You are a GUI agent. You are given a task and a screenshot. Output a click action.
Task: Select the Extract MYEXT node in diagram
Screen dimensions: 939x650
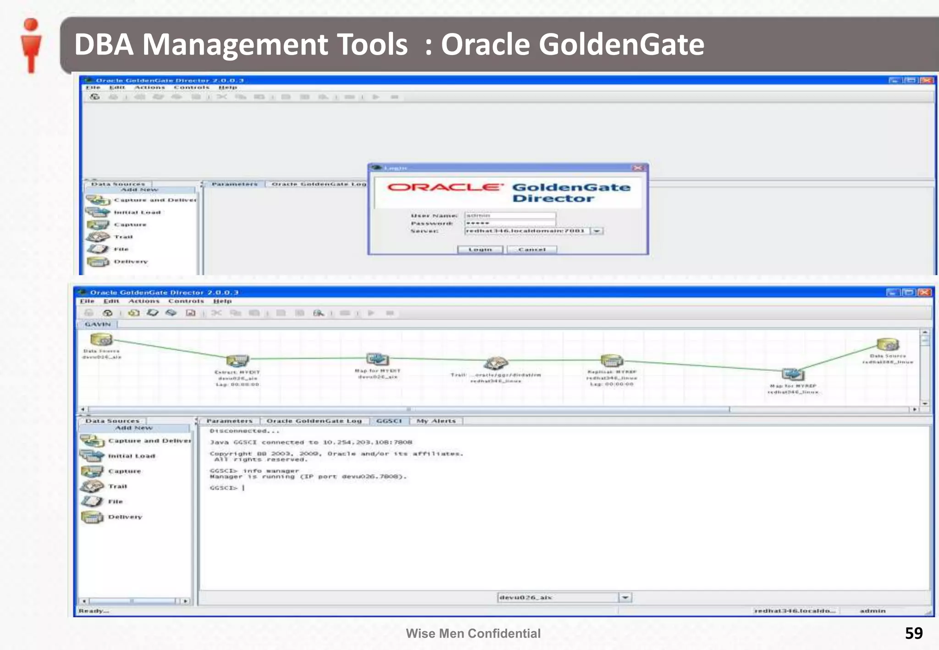point(238,361)
